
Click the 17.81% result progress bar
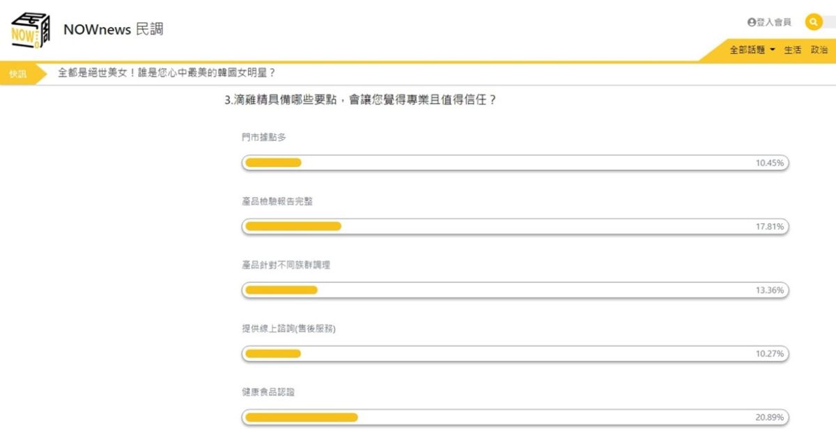[515, 226]
